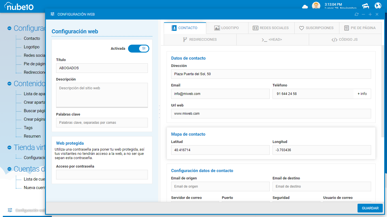Open Tags in the left sidebar
The width and height of the screenshot is (387, 217).
coord(28,128)
